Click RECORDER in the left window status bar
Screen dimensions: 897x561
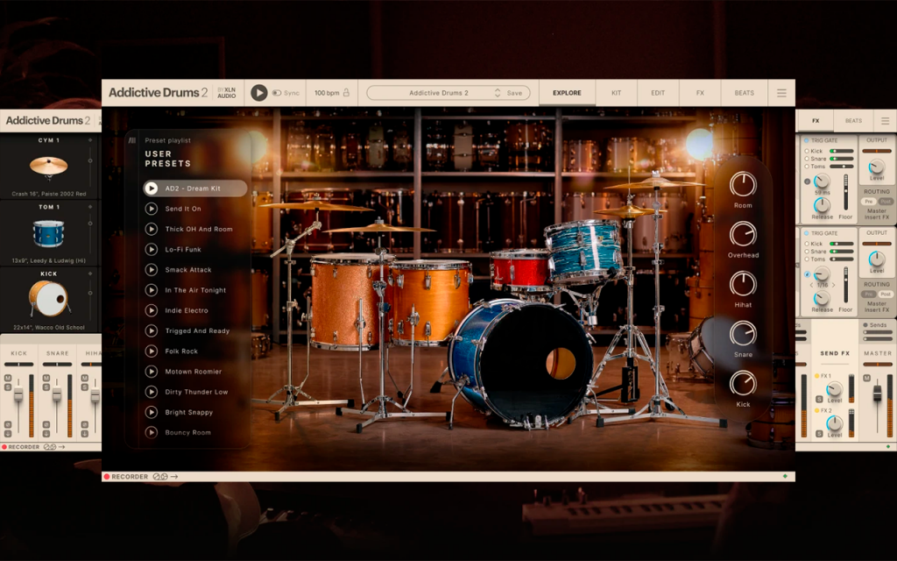point(24,447)
